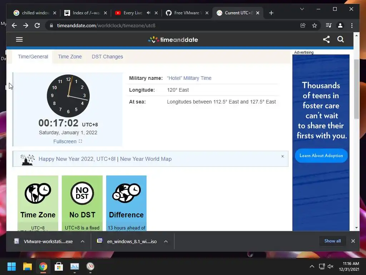Click Learn About Adoption ad button
Image resolution: width=366 pixels, height=275 pixels.
(x=321, y=155)
